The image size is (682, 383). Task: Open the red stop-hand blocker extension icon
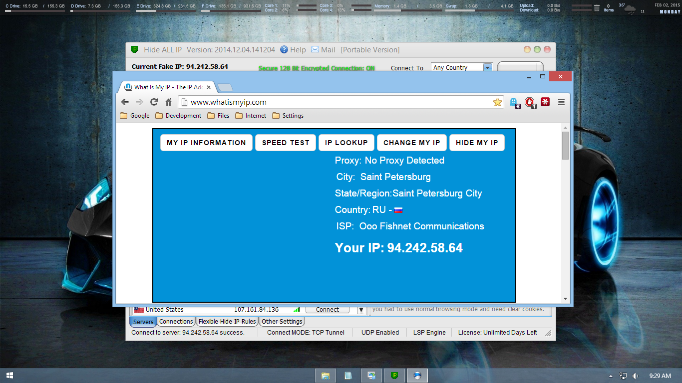click(530, 102)
